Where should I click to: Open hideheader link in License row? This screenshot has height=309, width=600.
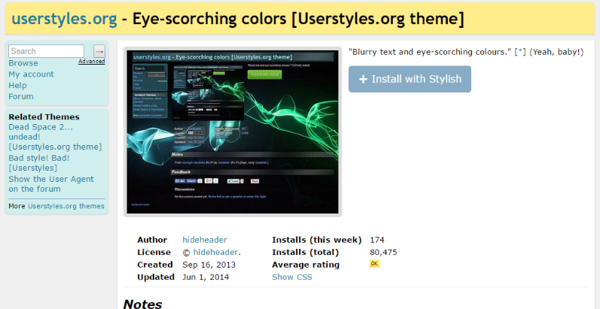click(x=216, y=252)
